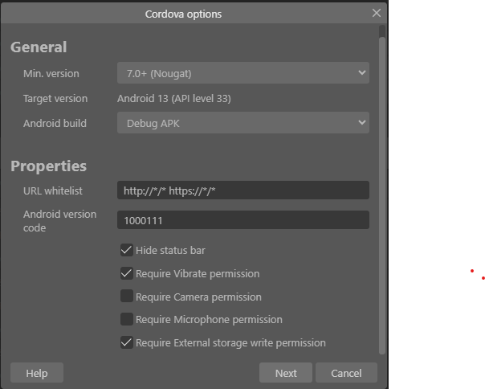The width and height of the screenshot is (485, 389).
Task: Click the 'Android build' label
Action: pos(55,123)
